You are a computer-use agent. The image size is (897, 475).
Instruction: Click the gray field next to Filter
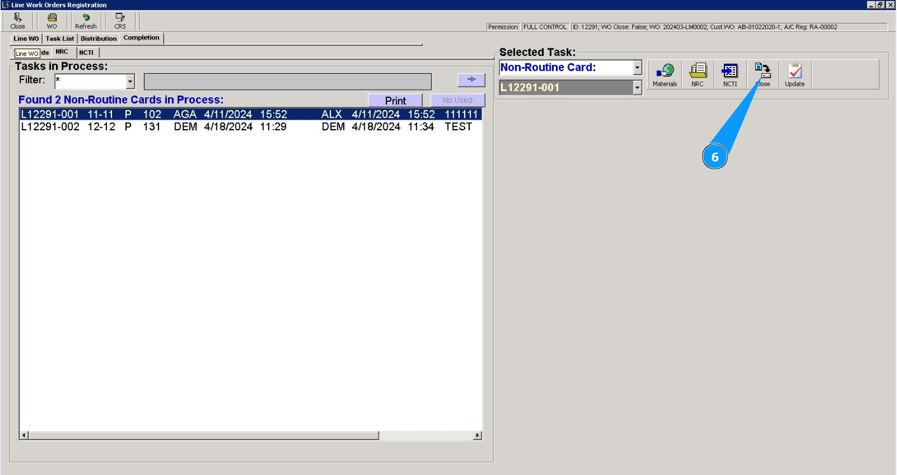pyautogui.click(x=288, y=81)
